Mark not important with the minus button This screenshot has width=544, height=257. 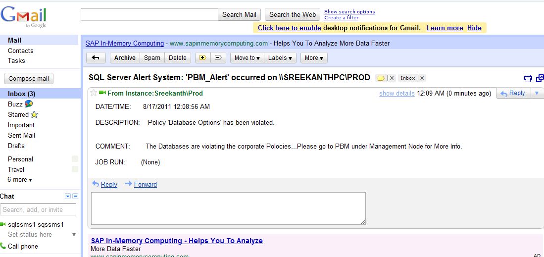(x=217, y=58)
